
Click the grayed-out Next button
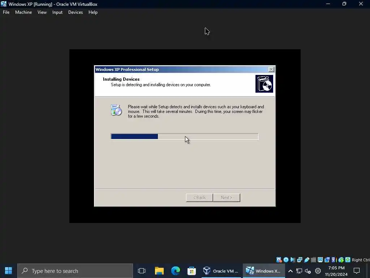227,198
